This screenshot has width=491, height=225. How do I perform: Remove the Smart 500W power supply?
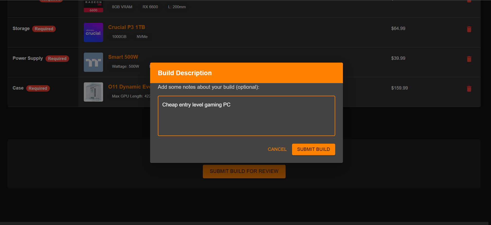tap(469, 59)
